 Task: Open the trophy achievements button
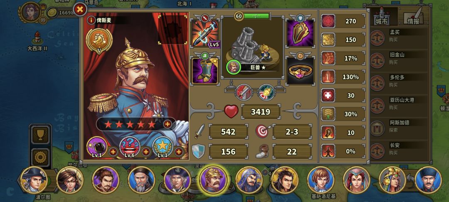40,135
